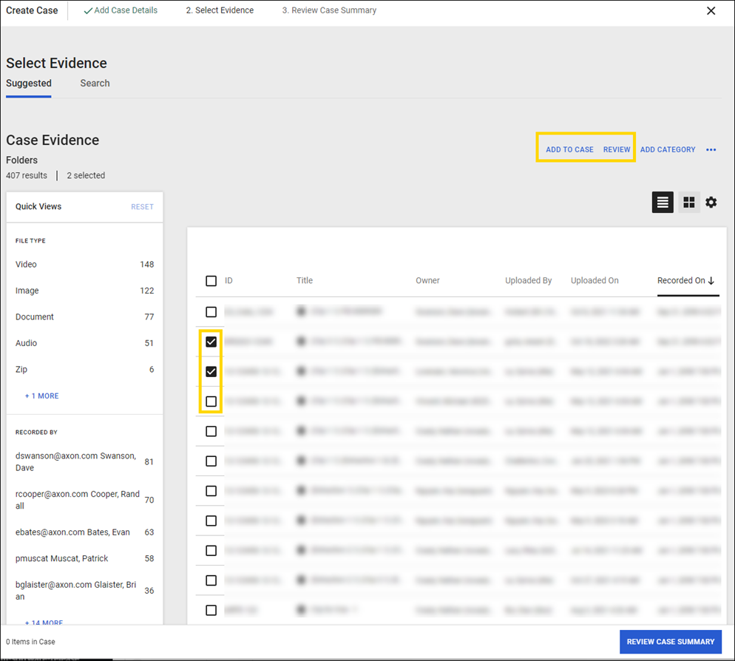Check the first evidence row checkbox
Viewport: 735px width, 661px height.
coord(211,312)
